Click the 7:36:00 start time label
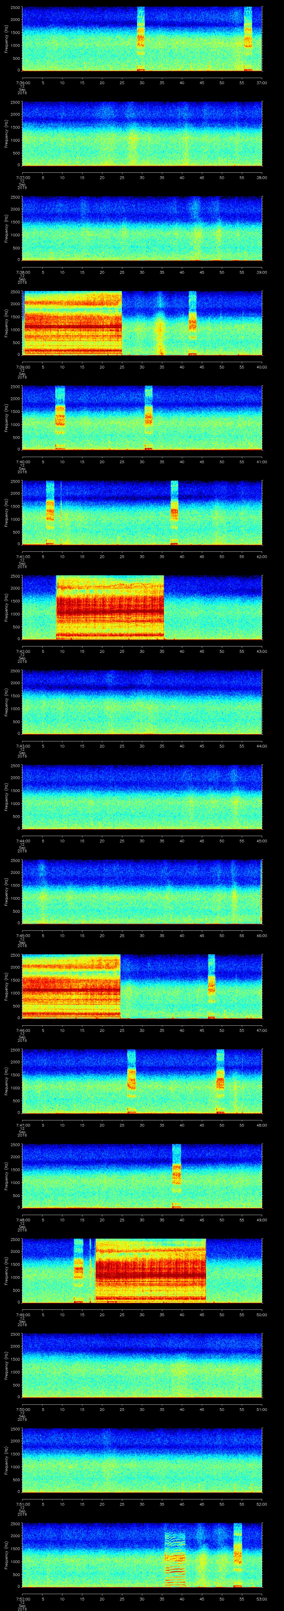 (22, 82)
